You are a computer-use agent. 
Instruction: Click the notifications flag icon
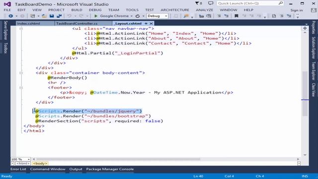197,3
